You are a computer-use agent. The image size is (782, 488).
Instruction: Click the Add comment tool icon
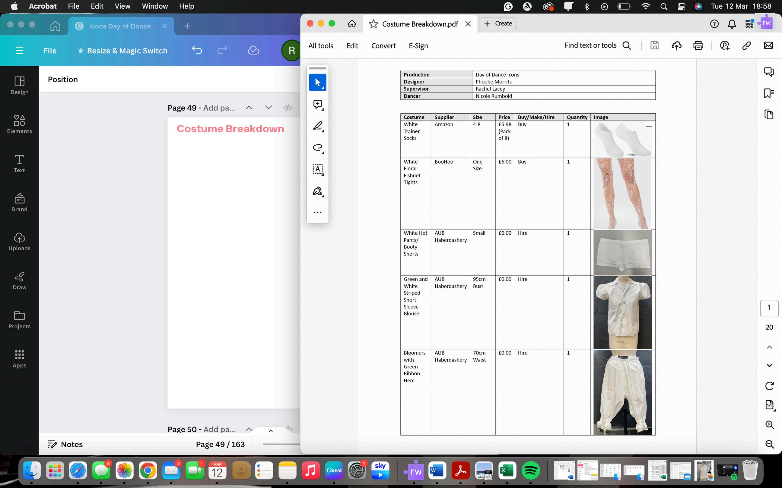(x=317, y=104)
